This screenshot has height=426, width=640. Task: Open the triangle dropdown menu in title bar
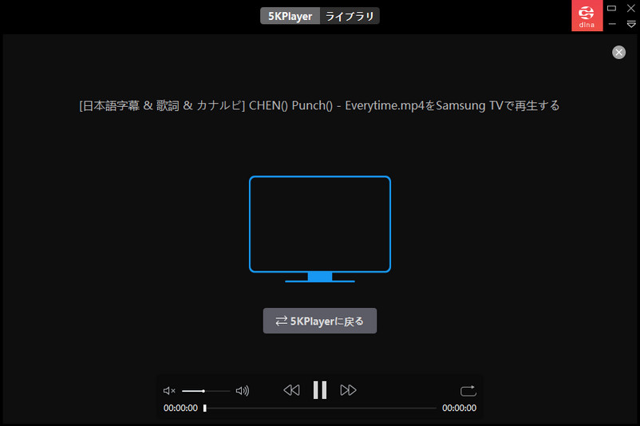[x=631, y=24]
